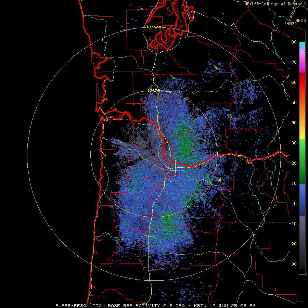This screenshot has height=308, width=308.
Task: Click the 50 value on the dBZ scale
Action: tap(294, 103)
